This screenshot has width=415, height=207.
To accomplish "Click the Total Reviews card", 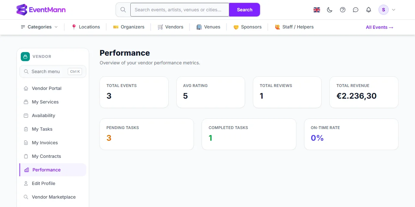I will click(287, 92).
